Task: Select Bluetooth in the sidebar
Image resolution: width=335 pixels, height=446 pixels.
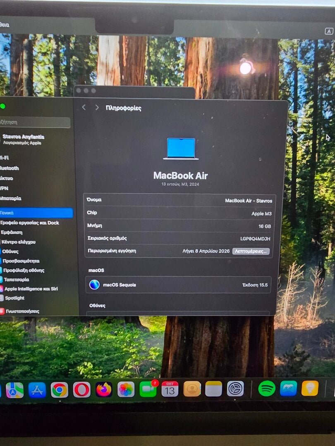Action: click(x=10, y=168)
